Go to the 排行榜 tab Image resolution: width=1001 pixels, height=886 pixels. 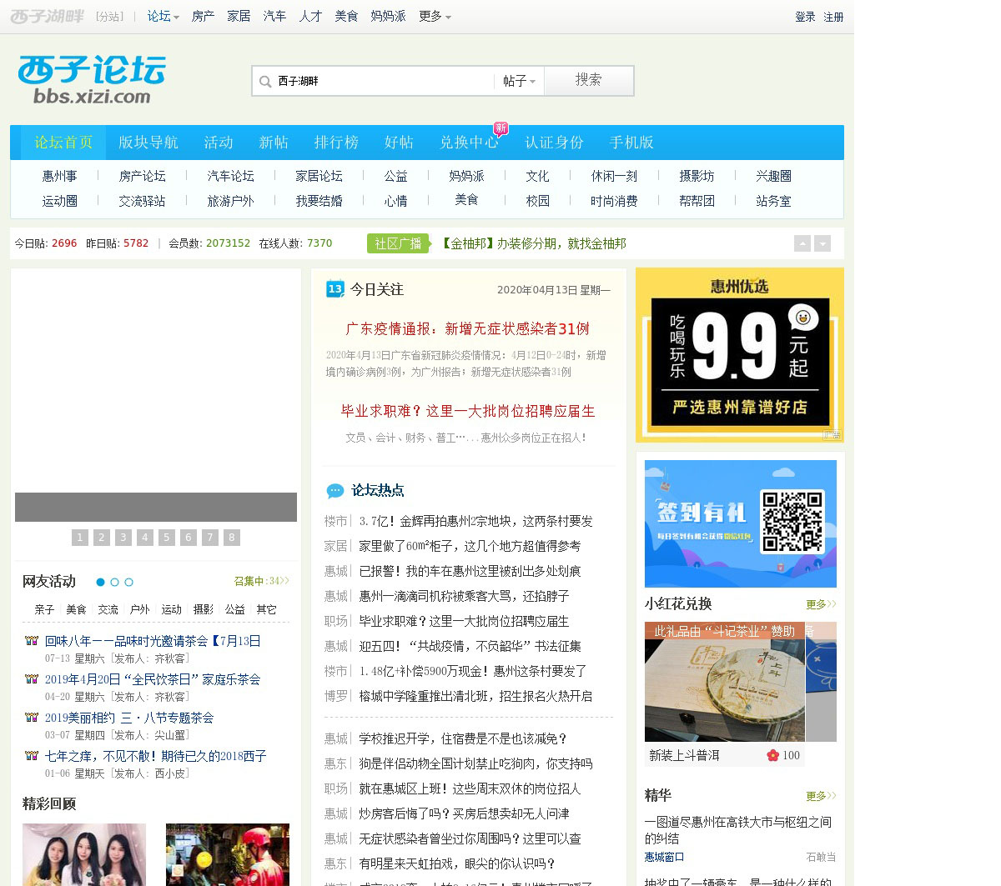(x=336, y=143)
